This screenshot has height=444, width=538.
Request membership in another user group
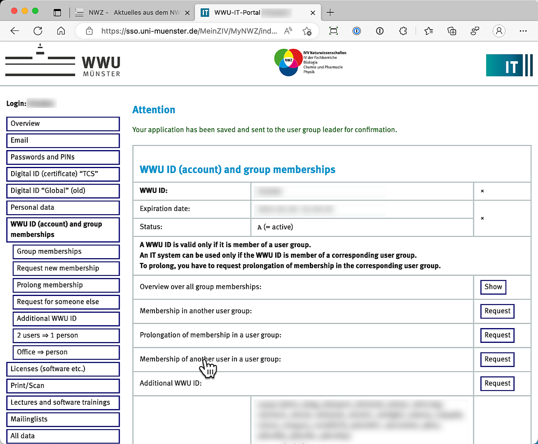(x=497, y=311)
